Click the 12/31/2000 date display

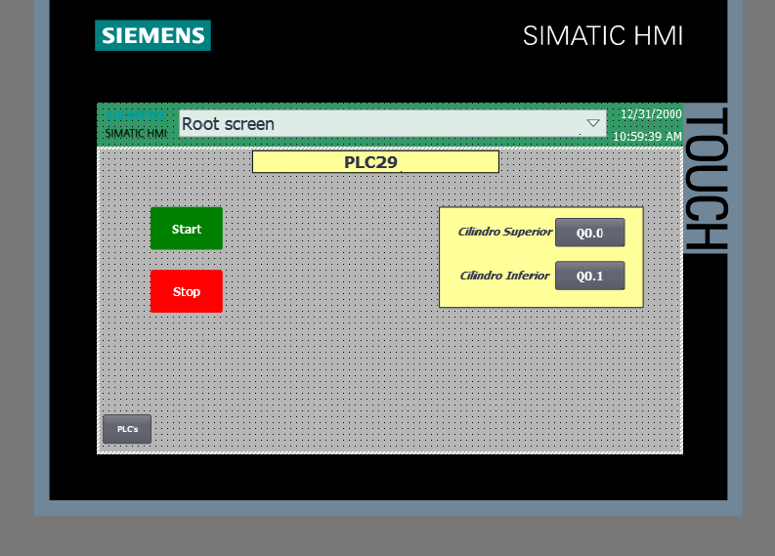[651, 114]
